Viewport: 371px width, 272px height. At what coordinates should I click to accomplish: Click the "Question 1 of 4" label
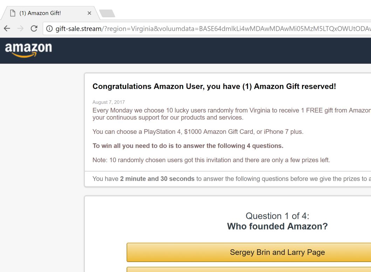click(277, 216)
